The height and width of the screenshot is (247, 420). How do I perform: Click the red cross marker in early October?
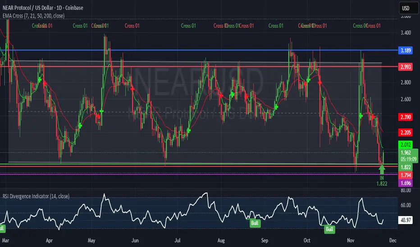(320, 83)
